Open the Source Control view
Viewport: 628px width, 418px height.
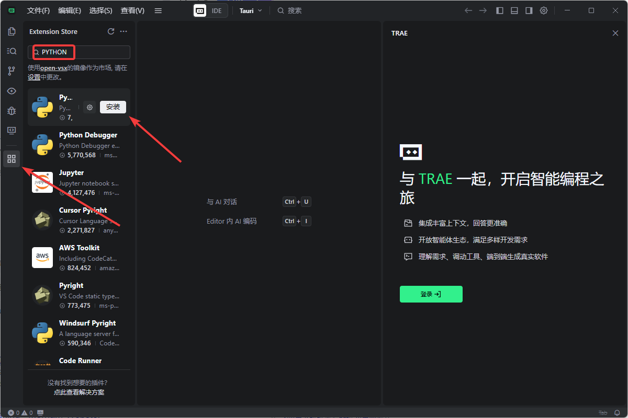12,71
